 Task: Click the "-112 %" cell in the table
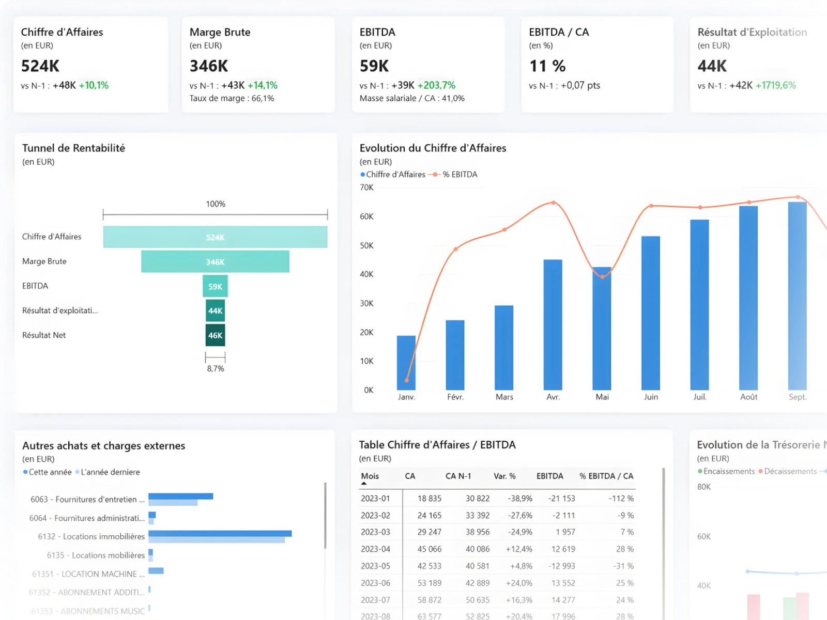[621, 499]
